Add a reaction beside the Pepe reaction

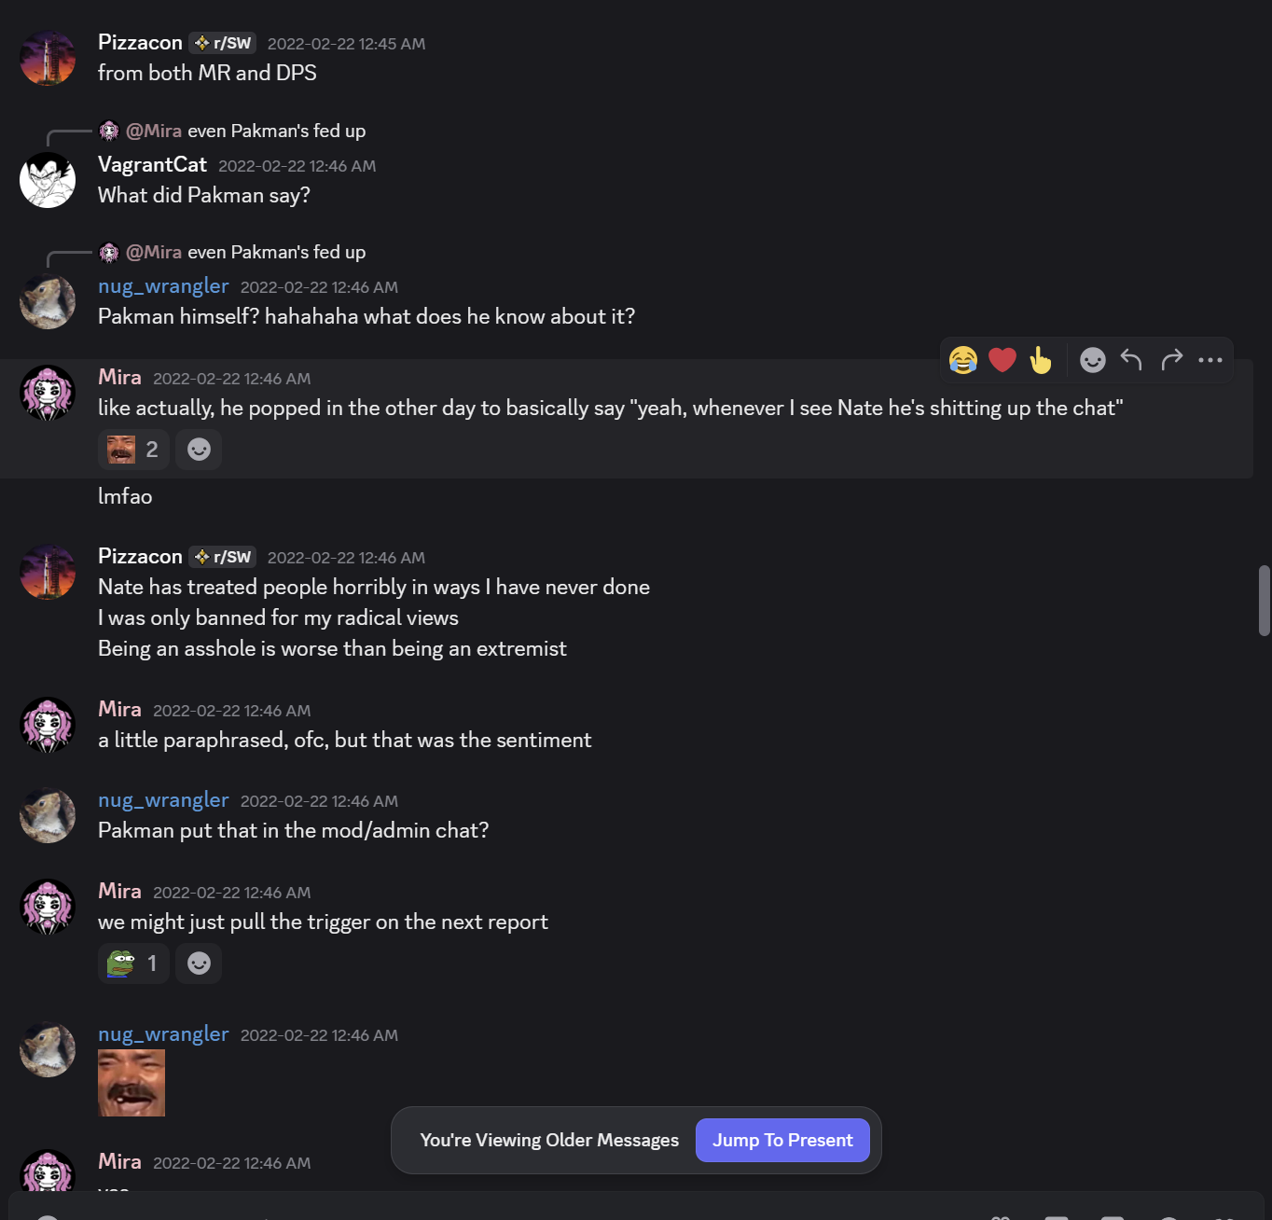[x=199, y=964]
